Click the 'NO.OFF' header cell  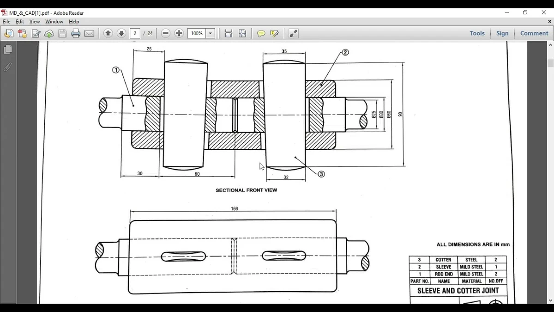[496, 281]
